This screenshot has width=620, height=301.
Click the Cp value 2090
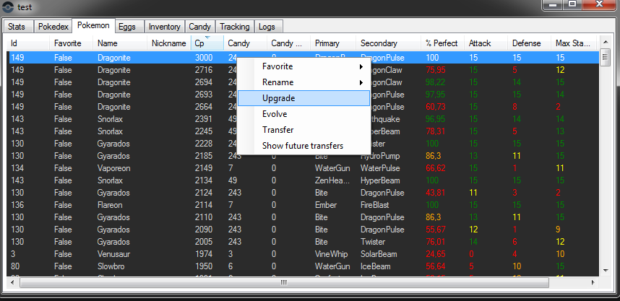pyautogui.click(x=204, y=230)
